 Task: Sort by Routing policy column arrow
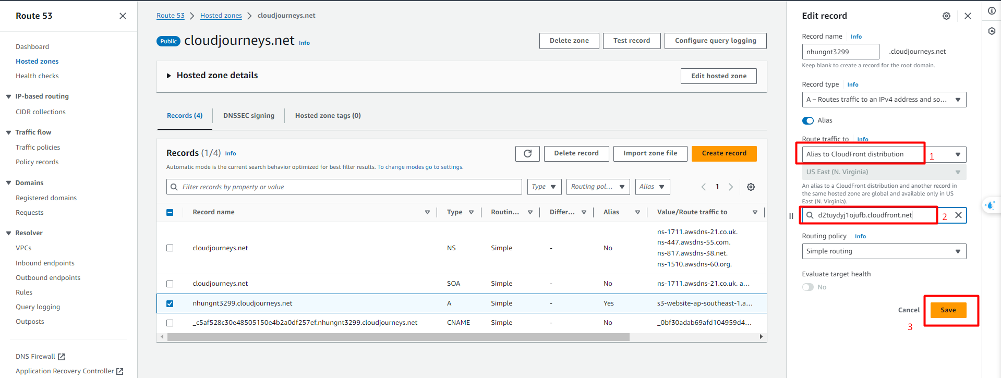click(530, 212)
